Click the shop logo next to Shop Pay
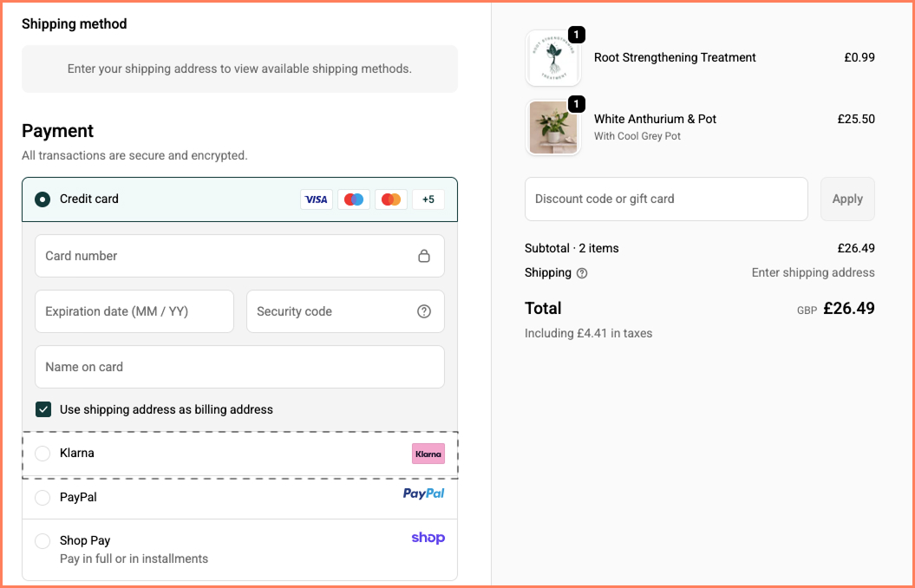The image size is (915, 588). (x=428, y=538)
